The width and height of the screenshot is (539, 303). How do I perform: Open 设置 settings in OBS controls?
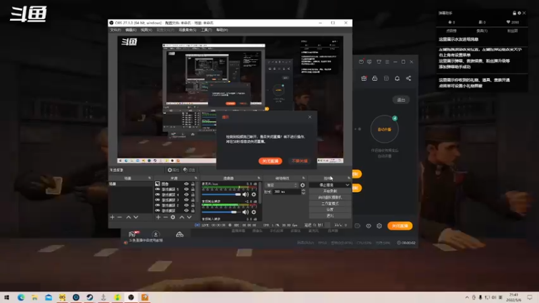(x=330, y=209)
